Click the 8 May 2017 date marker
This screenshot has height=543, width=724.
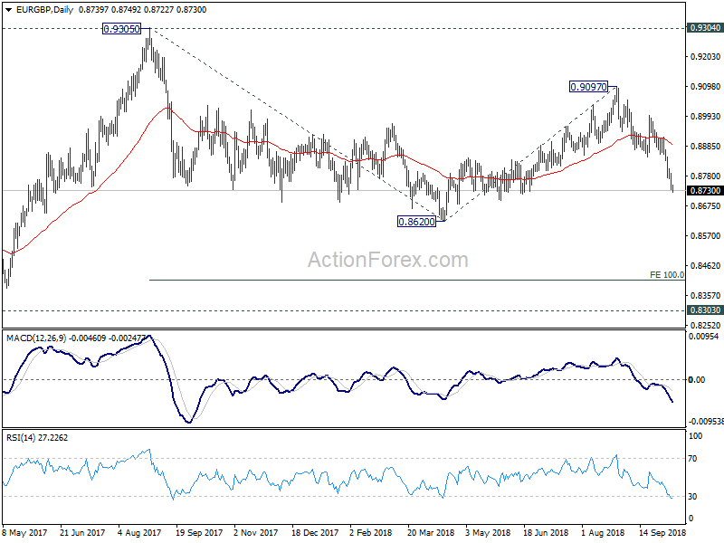(x=25, y=533)
